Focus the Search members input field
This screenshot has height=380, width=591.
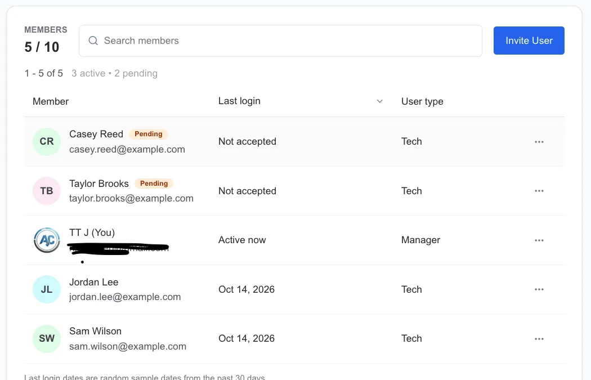280,41
